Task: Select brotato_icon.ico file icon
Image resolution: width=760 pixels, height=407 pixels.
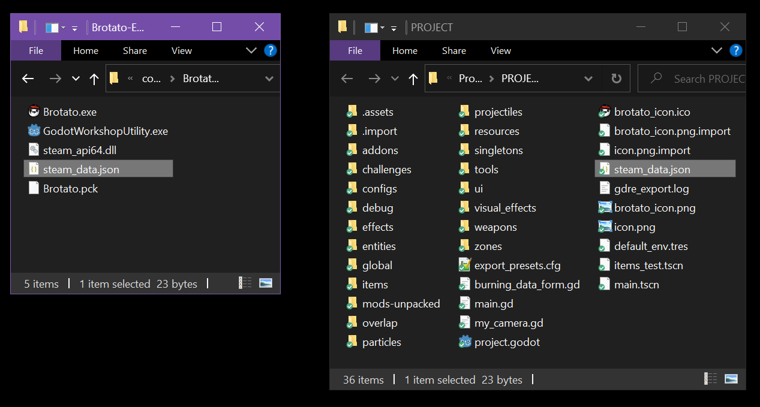Action: pyautogui.click(x=605, y=111)
